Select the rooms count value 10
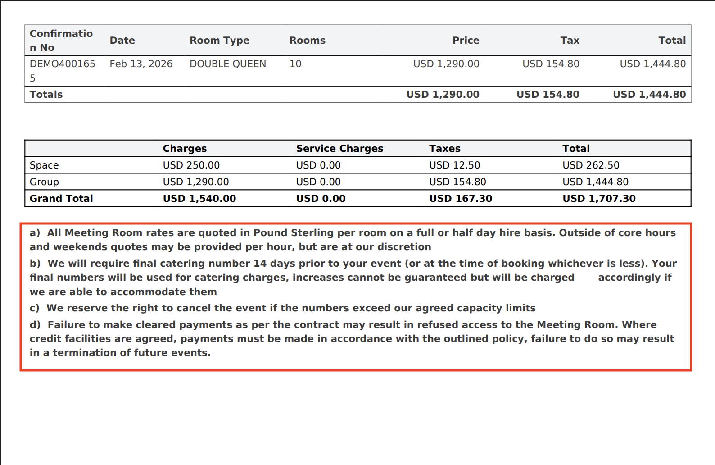Viewport: 715px width, 465px height. coord(295,64)
